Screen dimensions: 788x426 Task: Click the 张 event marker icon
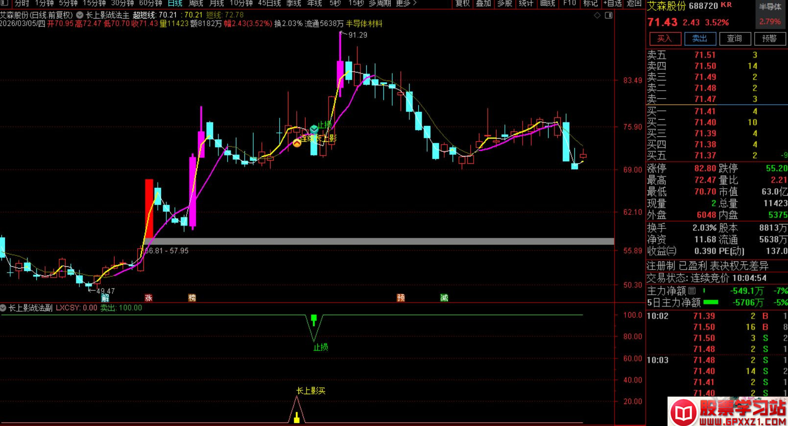[x=148, y=298]
